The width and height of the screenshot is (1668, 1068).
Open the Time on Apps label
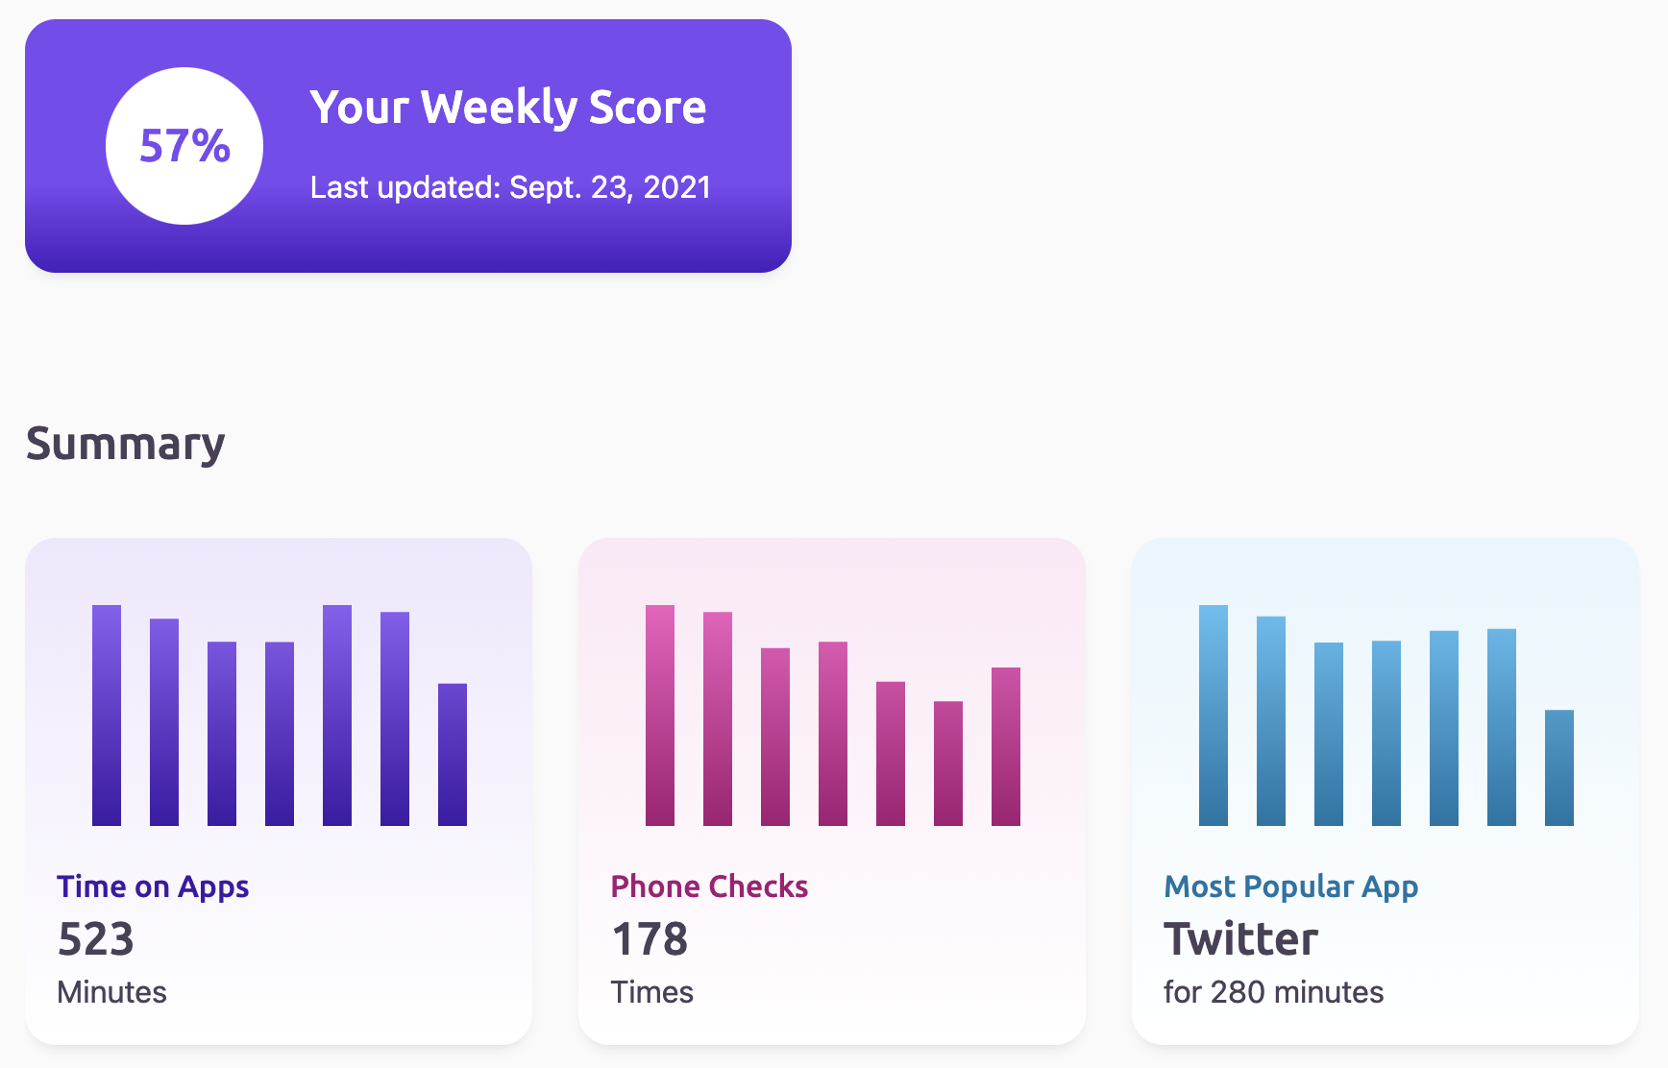[153, 886]
